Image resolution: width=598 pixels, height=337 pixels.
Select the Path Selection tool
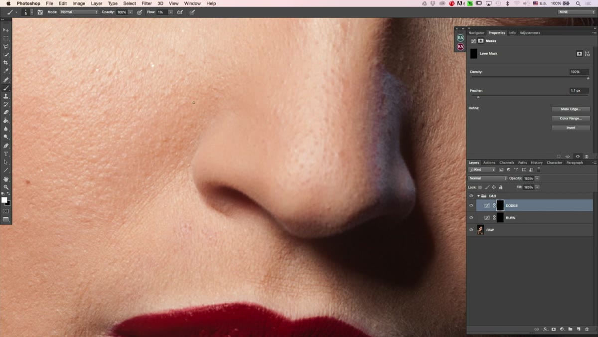[x=6, y=162]
